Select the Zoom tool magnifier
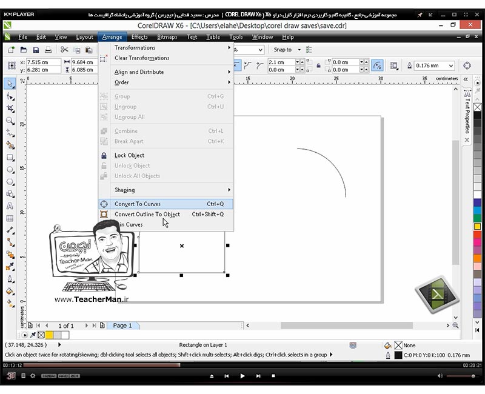 pos(10,121)
